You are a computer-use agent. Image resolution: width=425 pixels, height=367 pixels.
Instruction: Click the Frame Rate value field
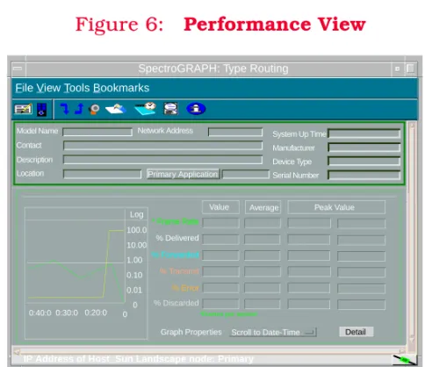click(220, 223)
